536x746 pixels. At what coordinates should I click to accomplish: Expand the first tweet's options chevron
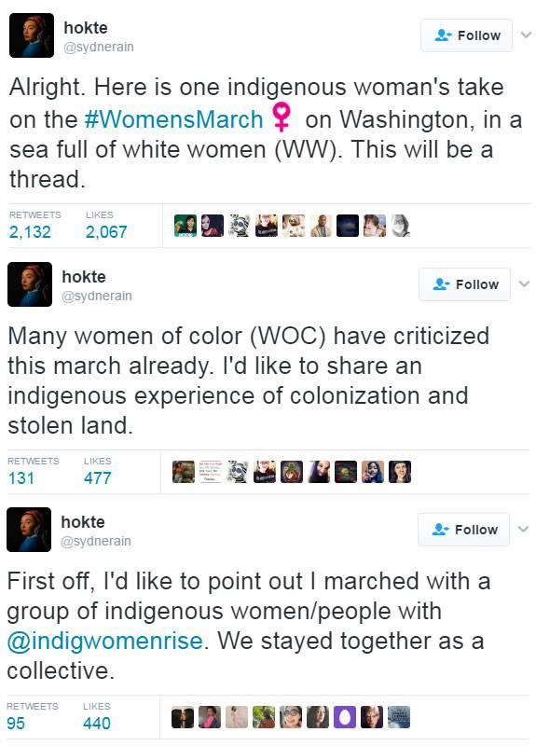tap(526, 35)
